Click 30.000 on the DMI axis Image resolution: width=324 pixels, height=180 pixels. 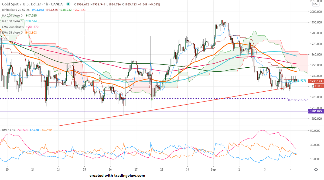tap(315, 145)
